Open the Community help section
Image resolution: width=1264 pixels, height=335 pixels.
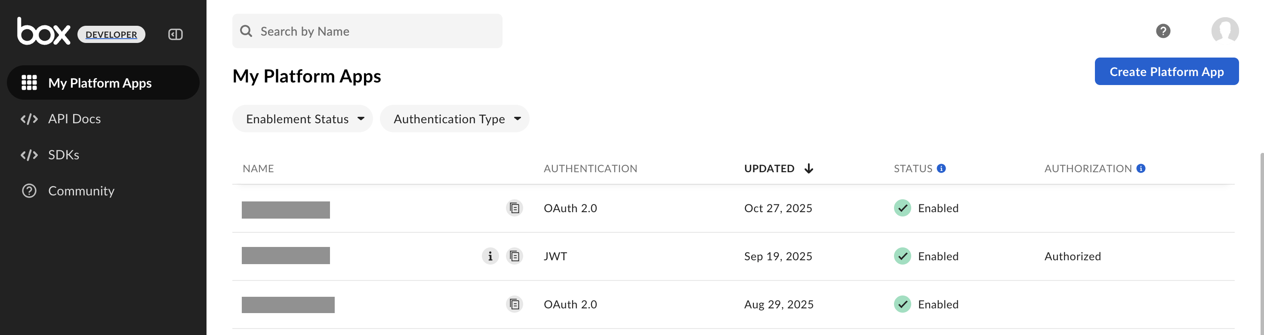81,191
